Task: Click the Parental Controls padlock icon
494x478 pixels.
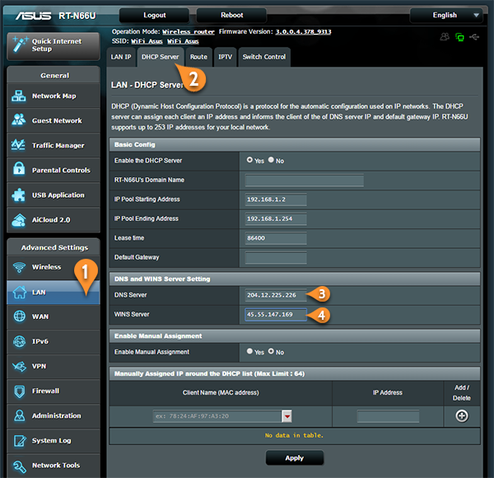Action: coord(19,169)
